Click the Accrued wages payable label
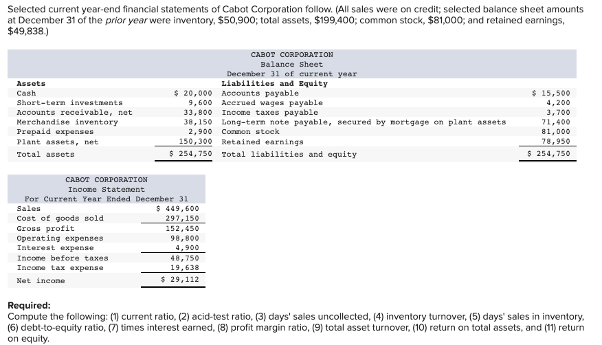 pos(272,103)
